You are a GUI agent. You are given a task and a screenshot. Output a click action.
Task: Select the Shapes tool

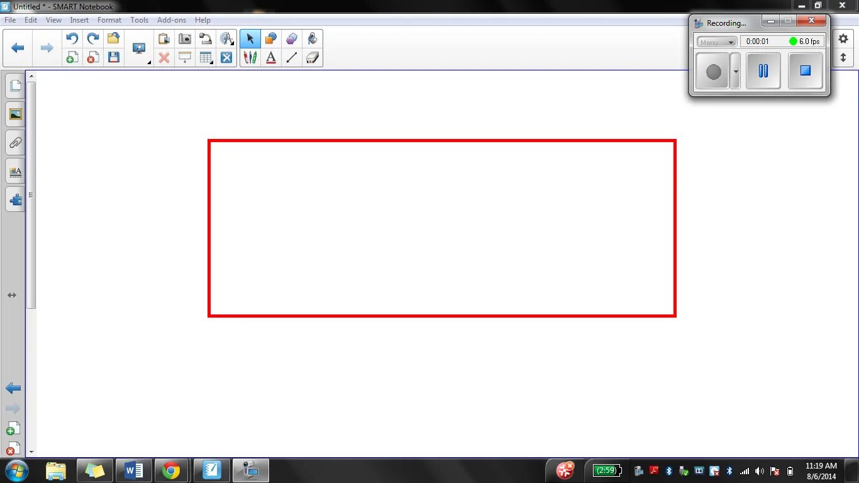coord(271,38)
